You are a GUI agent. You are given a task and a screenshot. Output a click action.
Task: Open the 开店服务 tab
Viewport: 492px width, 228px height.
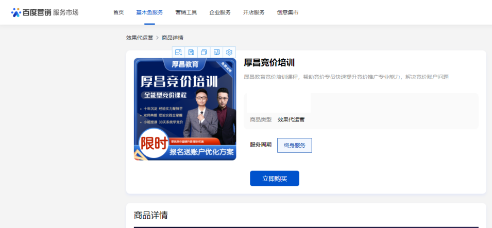tap(254, 12)
